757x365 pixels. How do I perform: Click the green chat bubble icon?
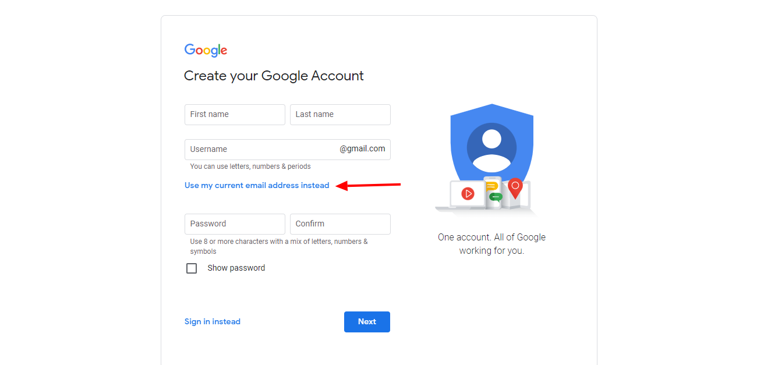pos(496,197)
